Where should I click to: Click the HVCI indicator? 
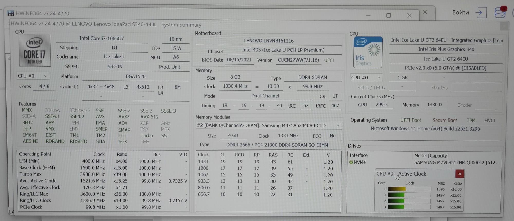click(490, 121)
